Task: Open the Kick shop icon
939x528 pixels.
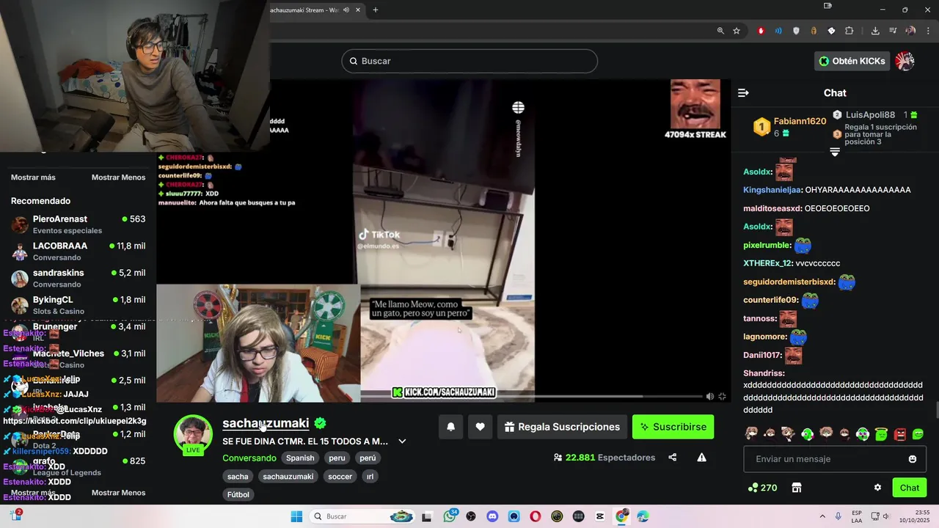Action: point(797,488)
